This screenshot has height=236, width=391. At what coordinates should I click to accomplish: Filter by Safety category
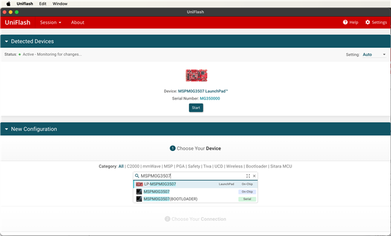[194, 166]
